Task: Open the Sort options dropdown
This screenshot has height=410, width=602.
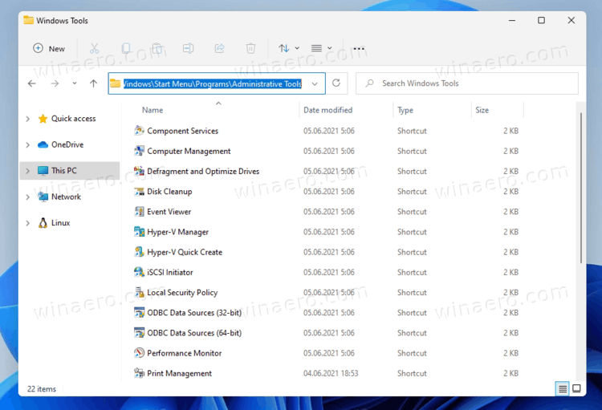Action: [289, 48]
